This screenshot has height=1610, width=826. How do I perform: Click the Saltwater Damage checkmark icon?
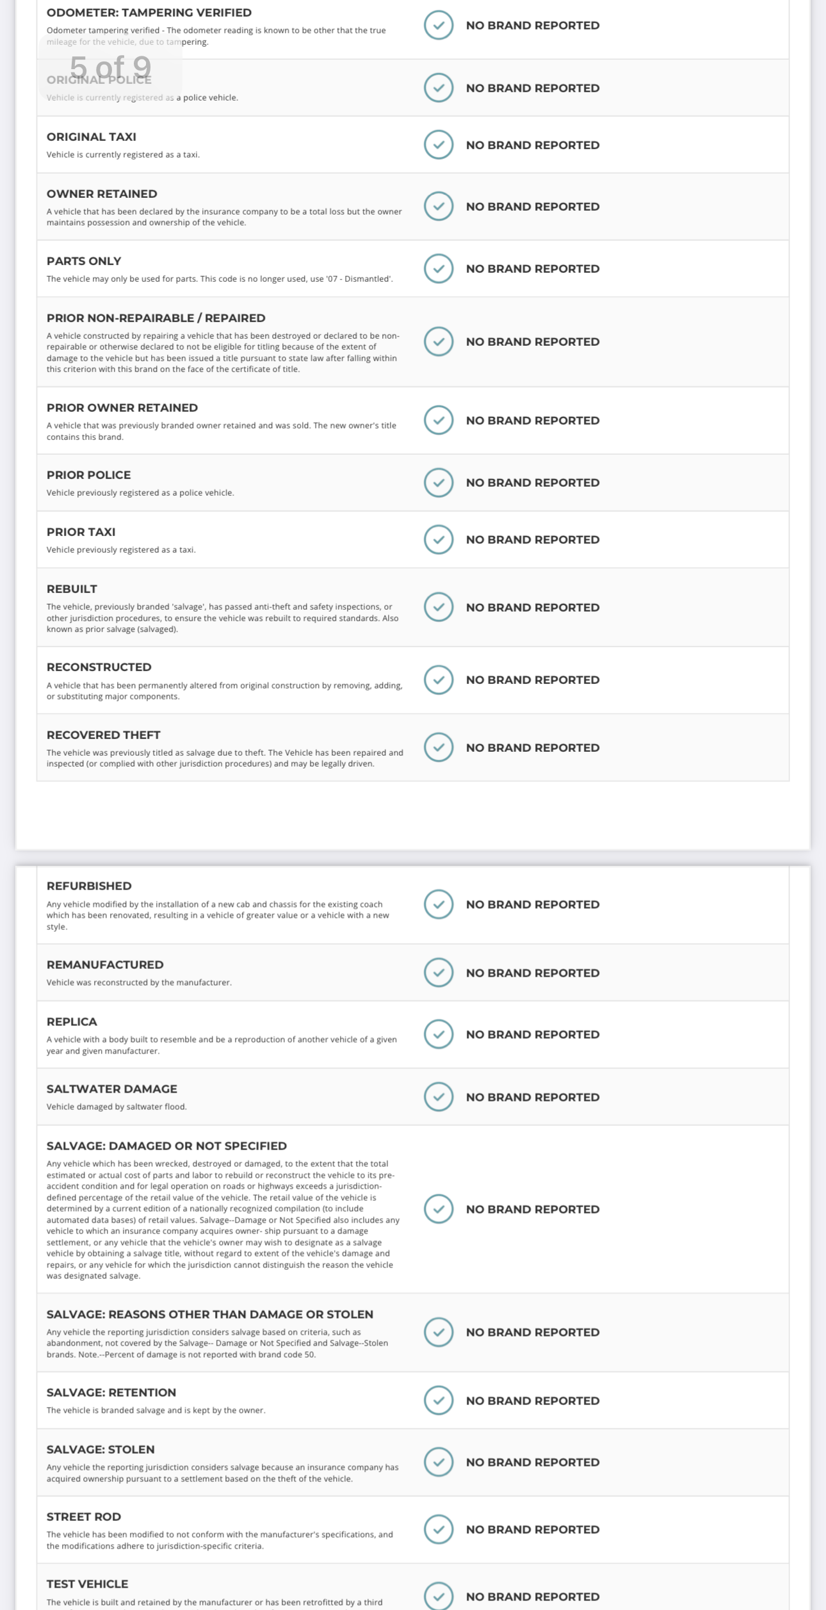(x=439, y=1097)
